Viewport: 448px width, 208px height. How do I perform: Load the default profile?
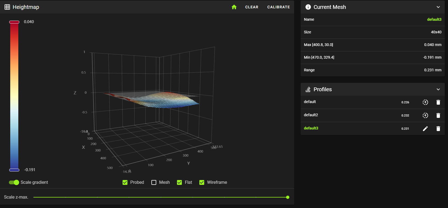pos(425,102)
